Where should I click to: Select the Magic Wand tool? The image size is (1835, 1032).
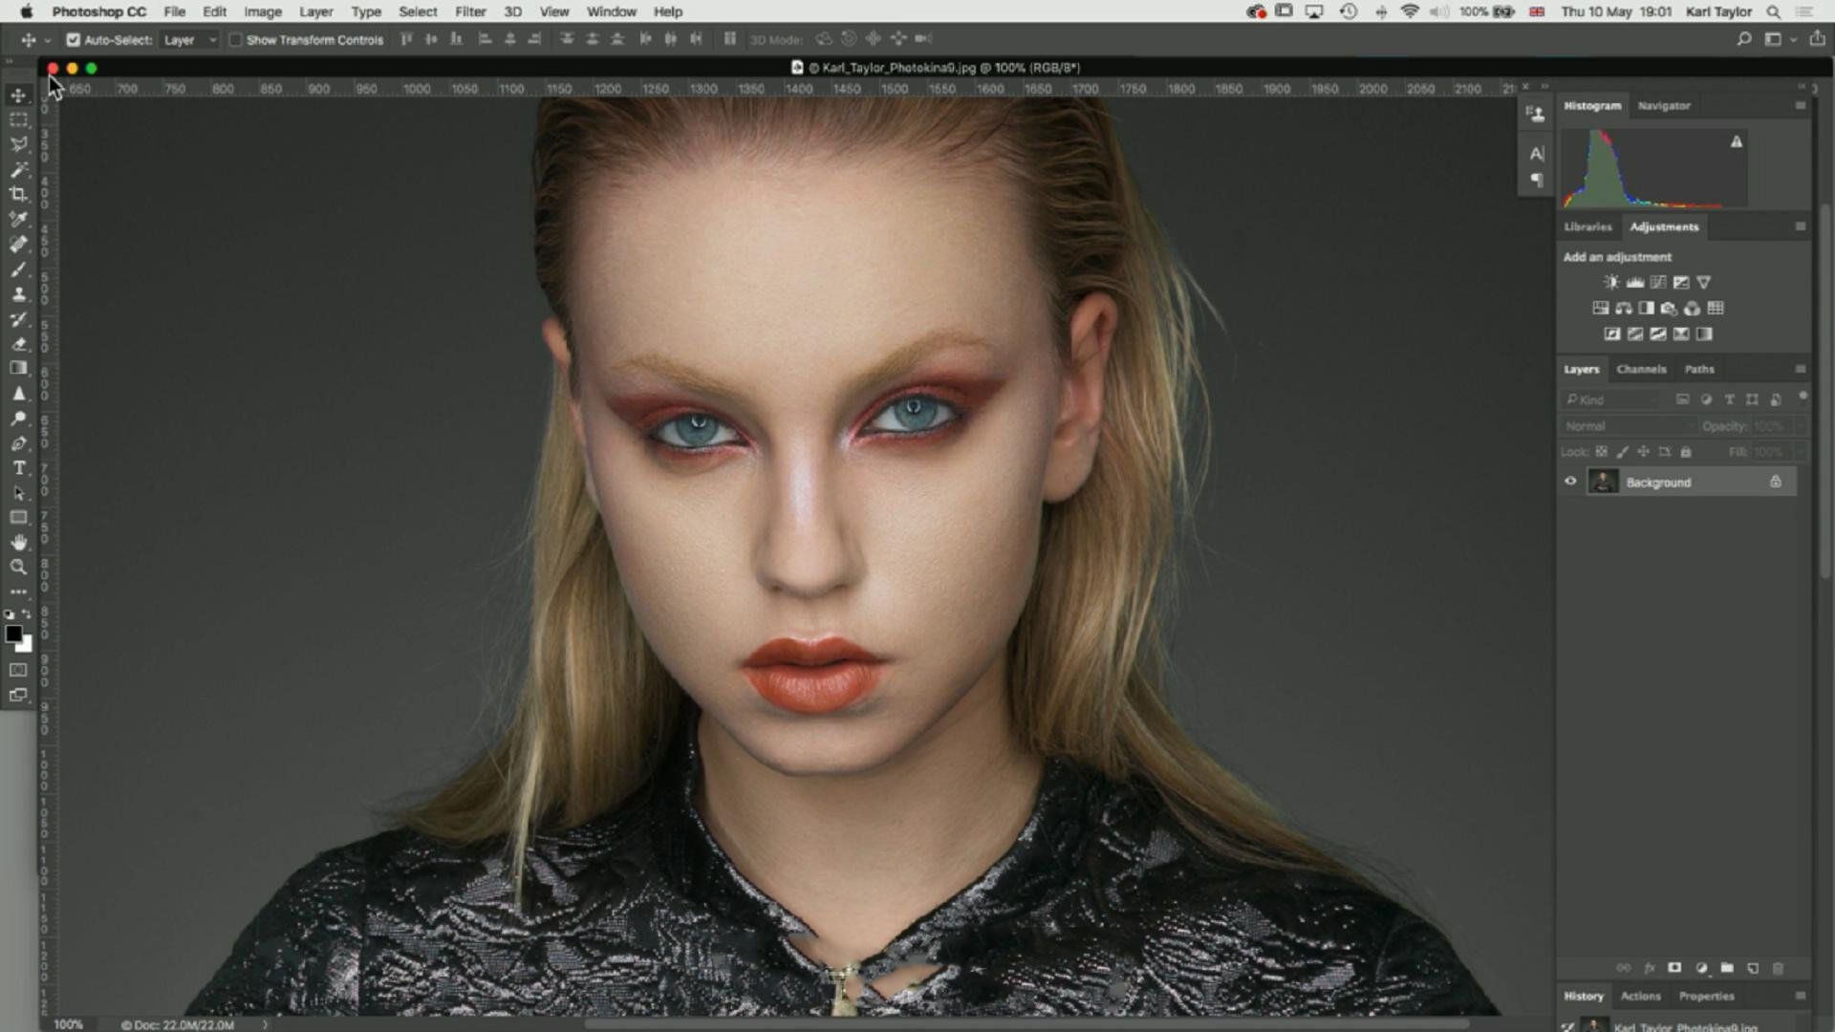(18, 169)
